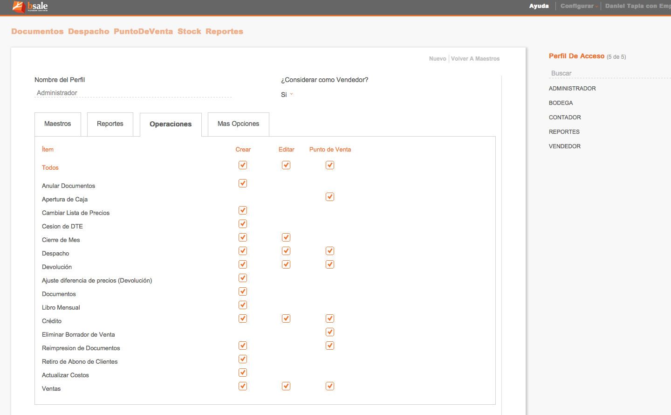
Task: Uncheck Crear for Actualizar Costos
Action: pos(243,373)
